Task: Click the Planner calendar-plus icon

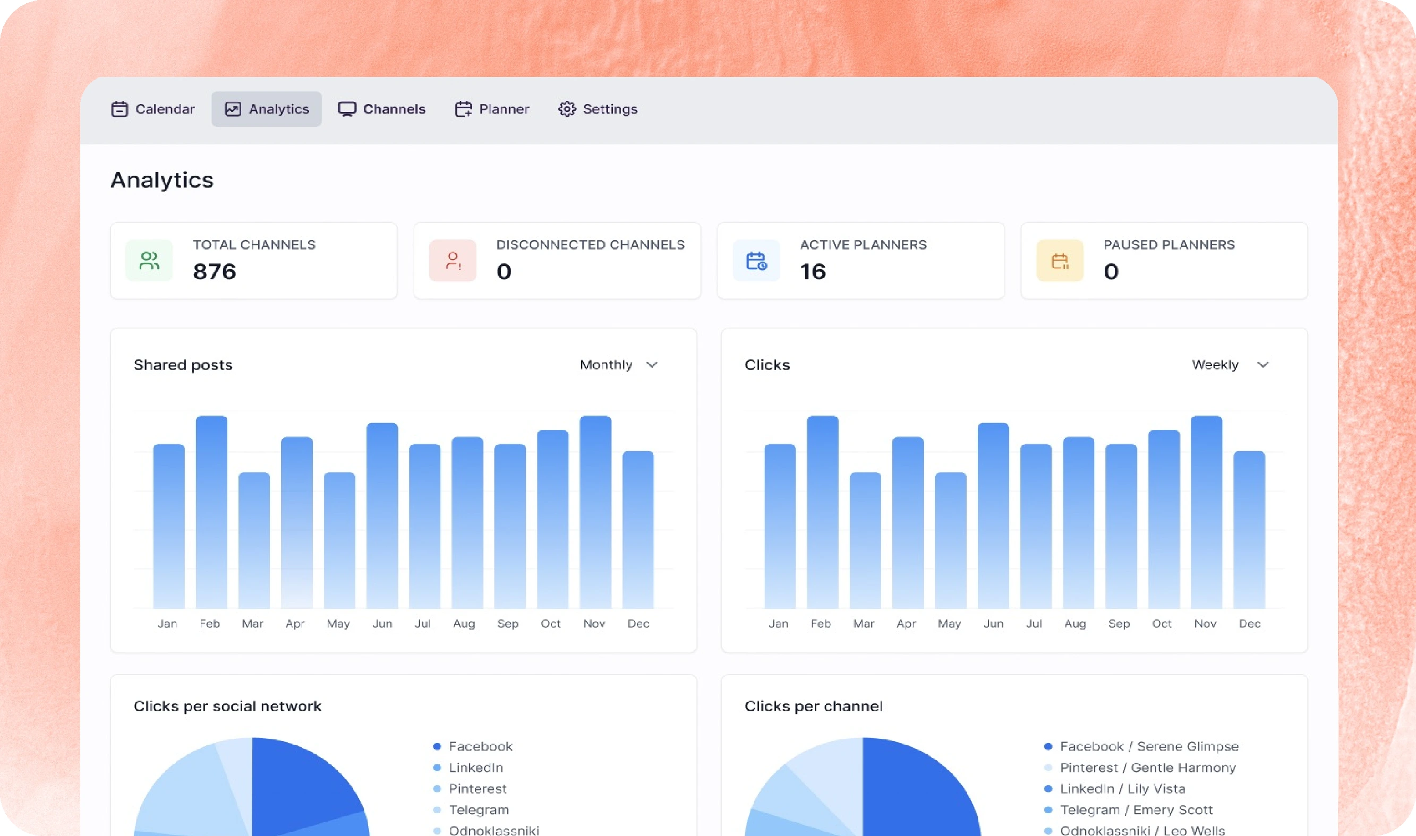Action: pyautogui.click(x=463, y=109)
